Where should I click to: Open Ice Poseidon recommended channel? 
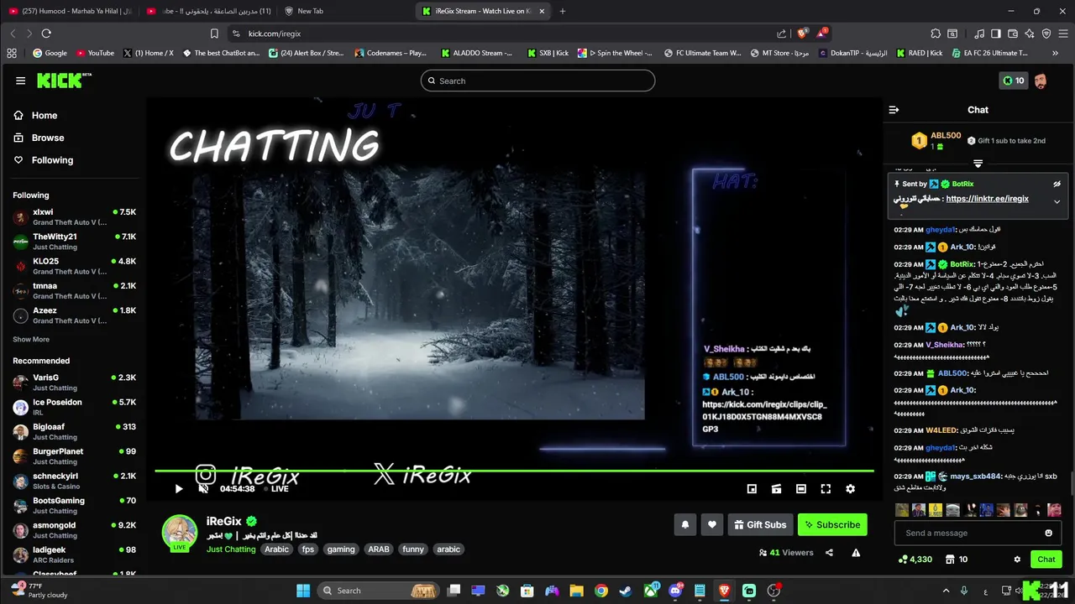click(x=74, y=407)
